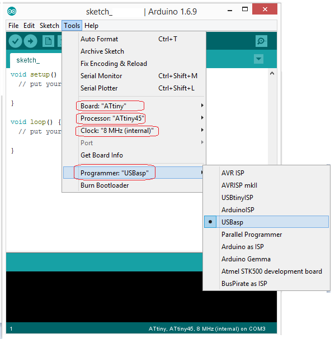Open the tab dropdown arrow button
The width and height of the screenshot is (335, 339).
(258, 59)
